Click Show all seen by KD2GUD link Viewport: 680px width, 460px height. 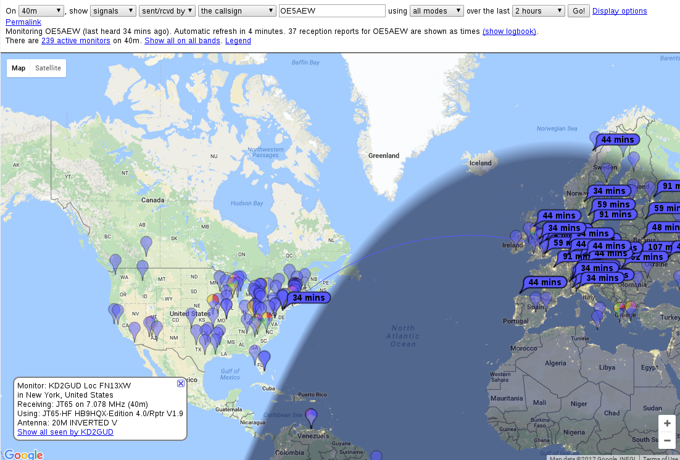pyautogui.click(x=65, y=432)
